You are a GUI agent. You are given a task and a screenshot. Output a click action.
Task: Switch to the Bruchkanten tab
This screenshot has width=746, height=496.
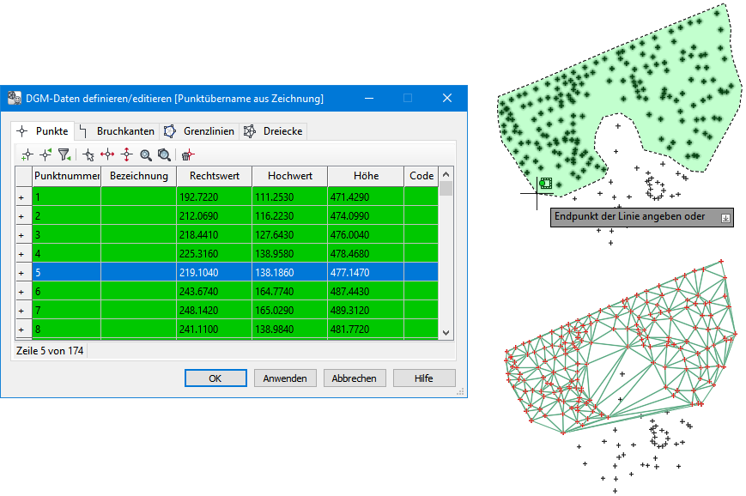point(118,131)
